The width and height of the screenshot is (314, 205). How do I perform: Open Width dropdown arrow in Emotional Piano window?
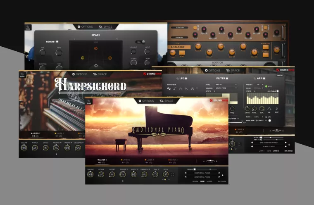point(138,169)
